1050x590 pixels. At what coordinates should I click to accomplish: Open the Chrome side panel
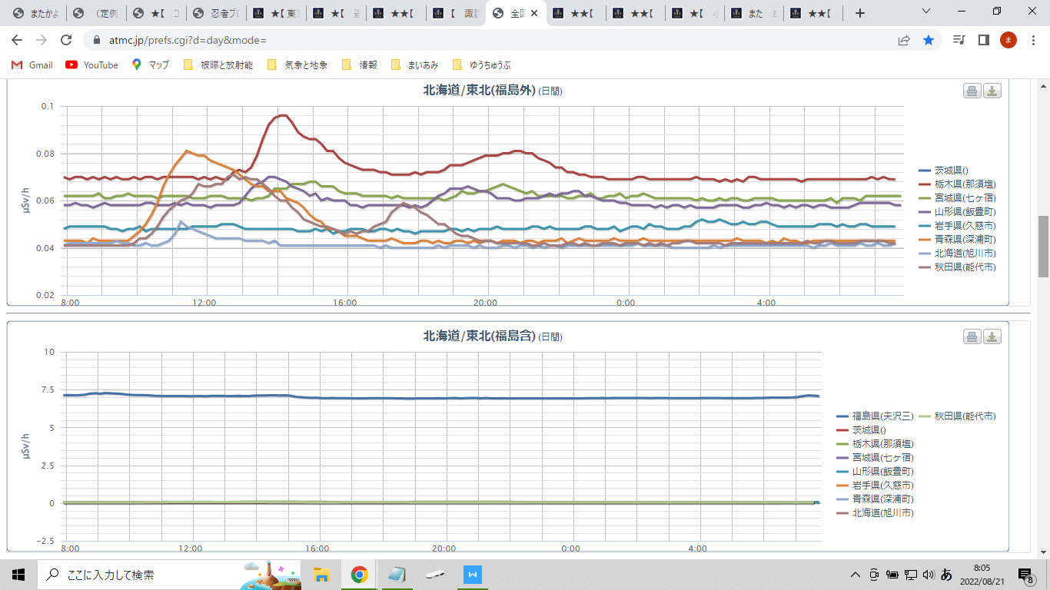pos(983,40)
